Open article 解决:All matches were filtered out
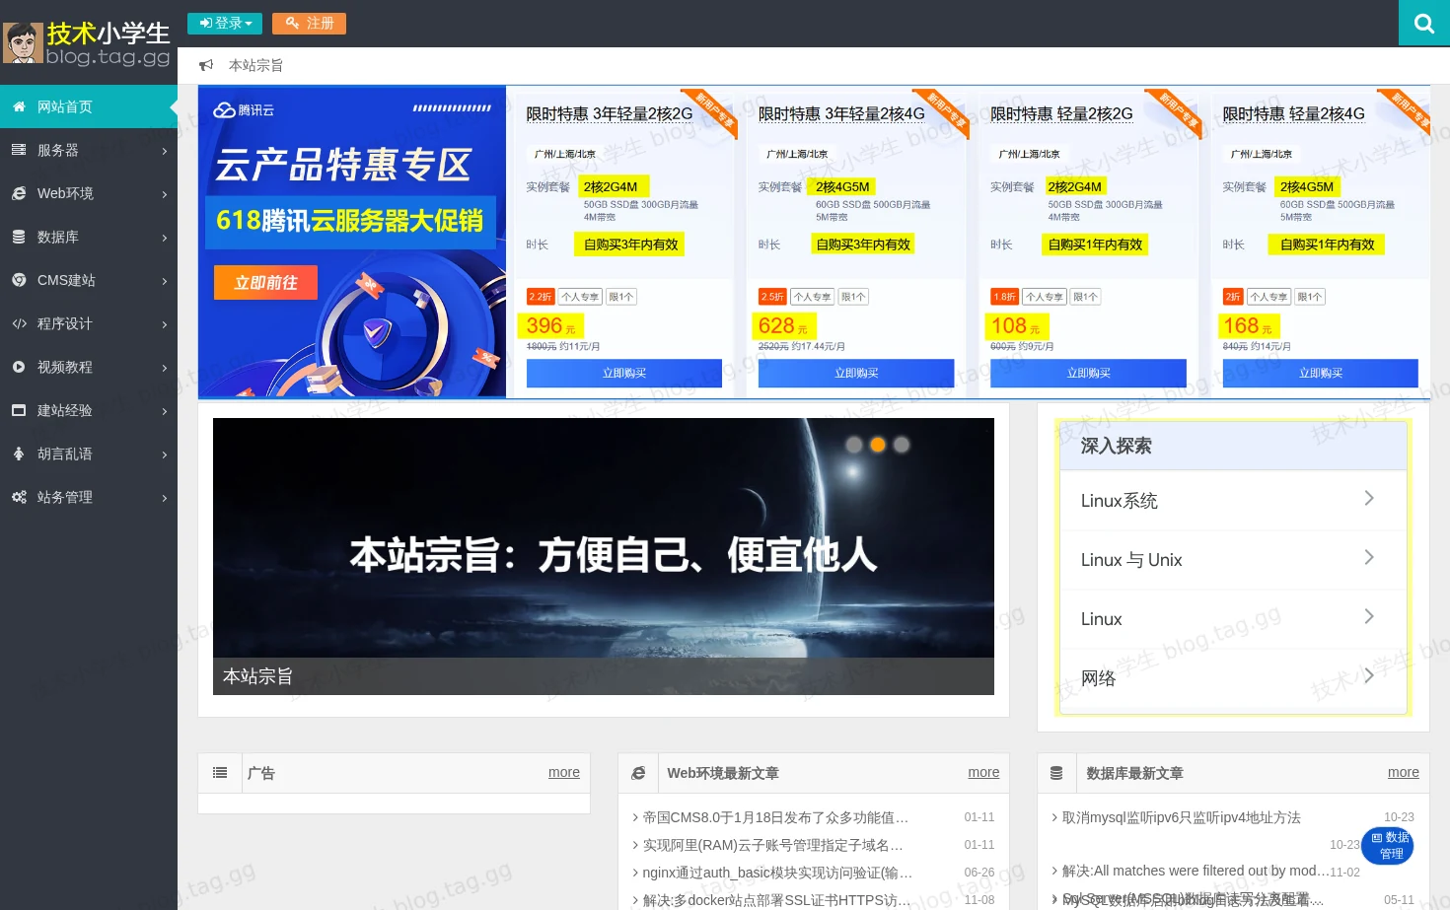This screenshot has height=910, width=1450. (1196, 871)
